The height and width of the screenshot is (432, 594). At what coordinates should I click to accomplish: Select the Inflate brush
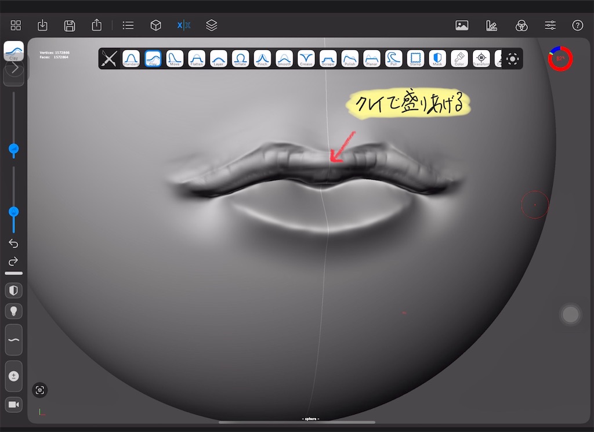pyautogui.click(x=241, y=59)
